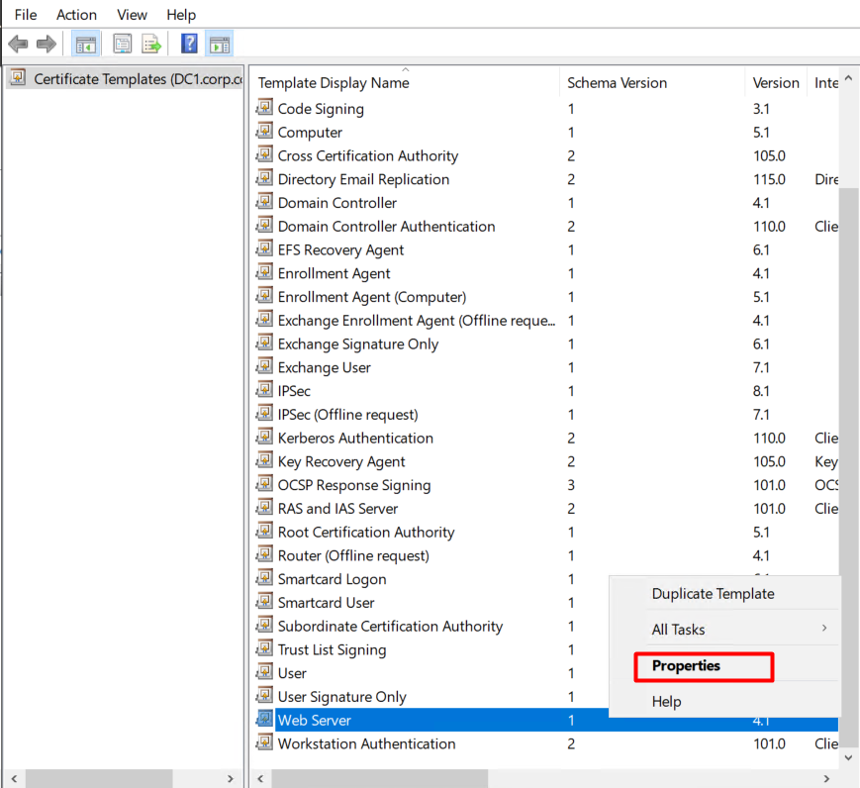
Task: Toggle Show/Hide Console Tree toolbar icon
Action: pos(86,44)
